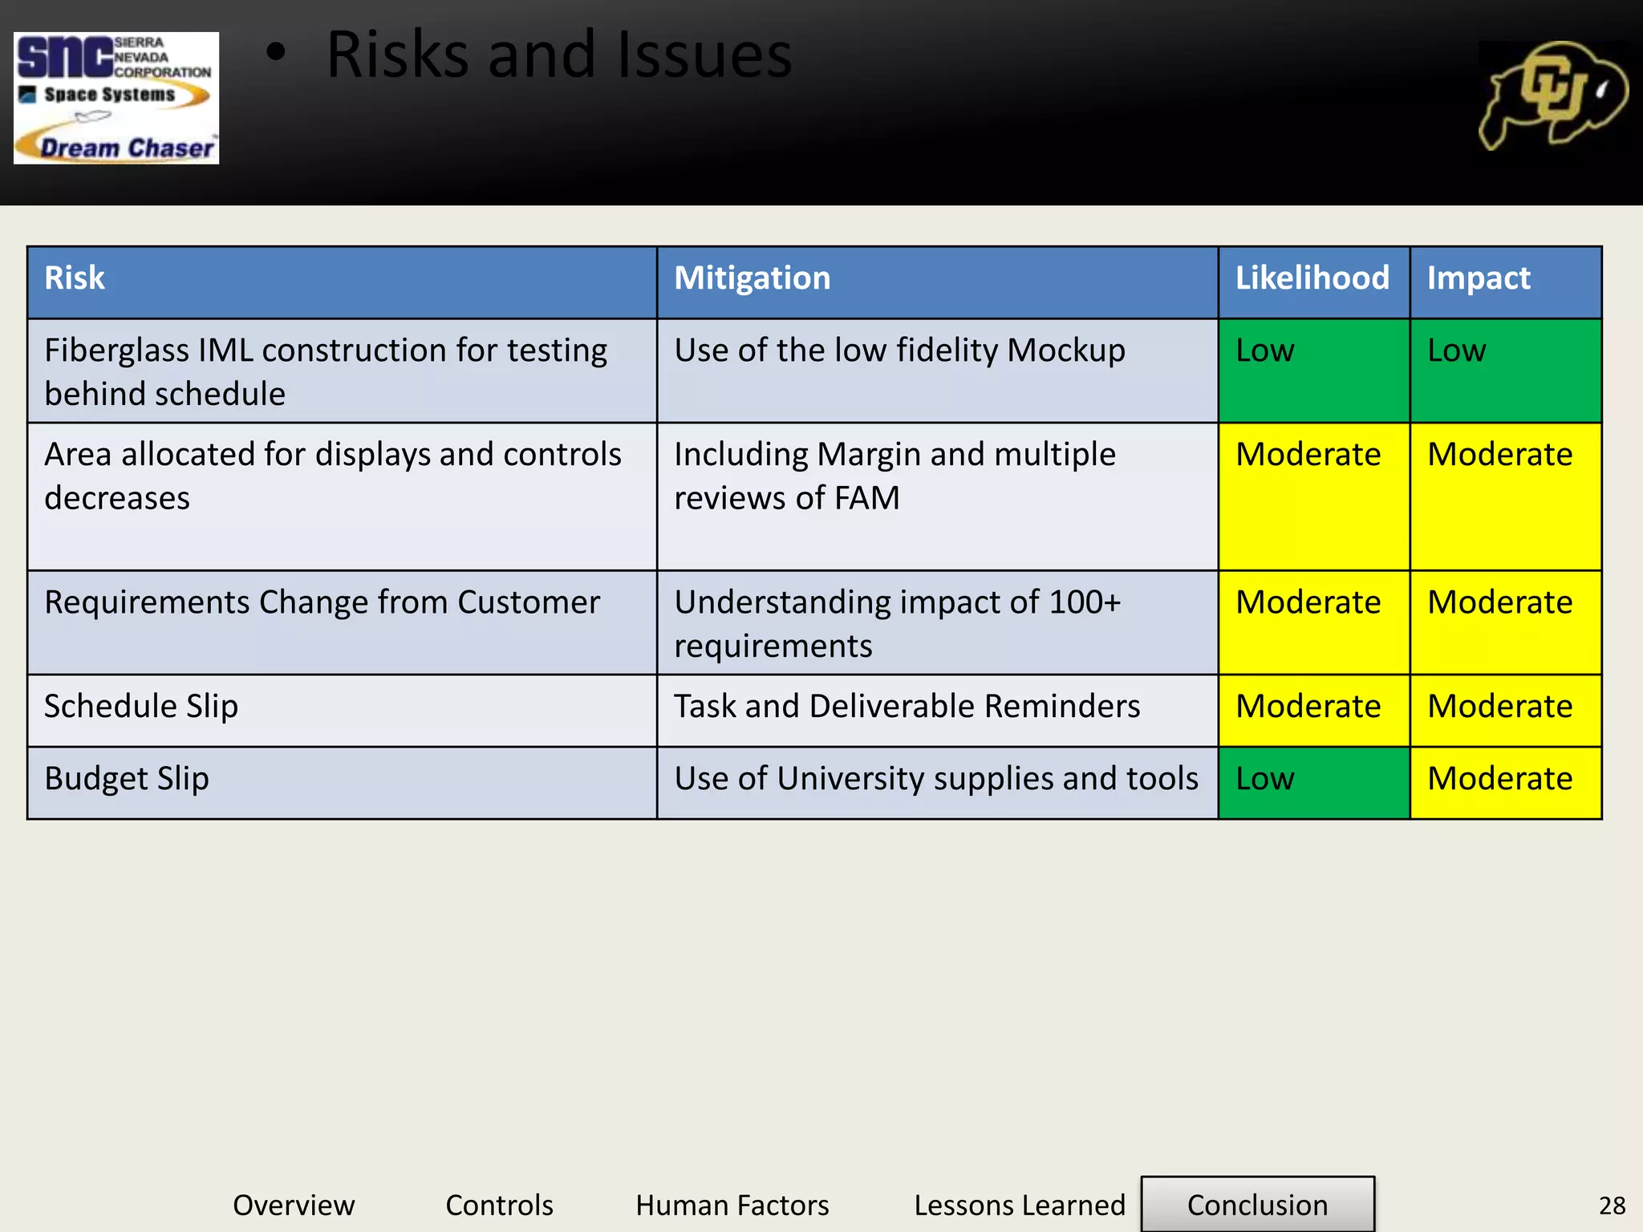The image size is (1643, 1232).
Task: Go to the Human Factors tab
Action: pyautogui.click(x=732, y=1205)
